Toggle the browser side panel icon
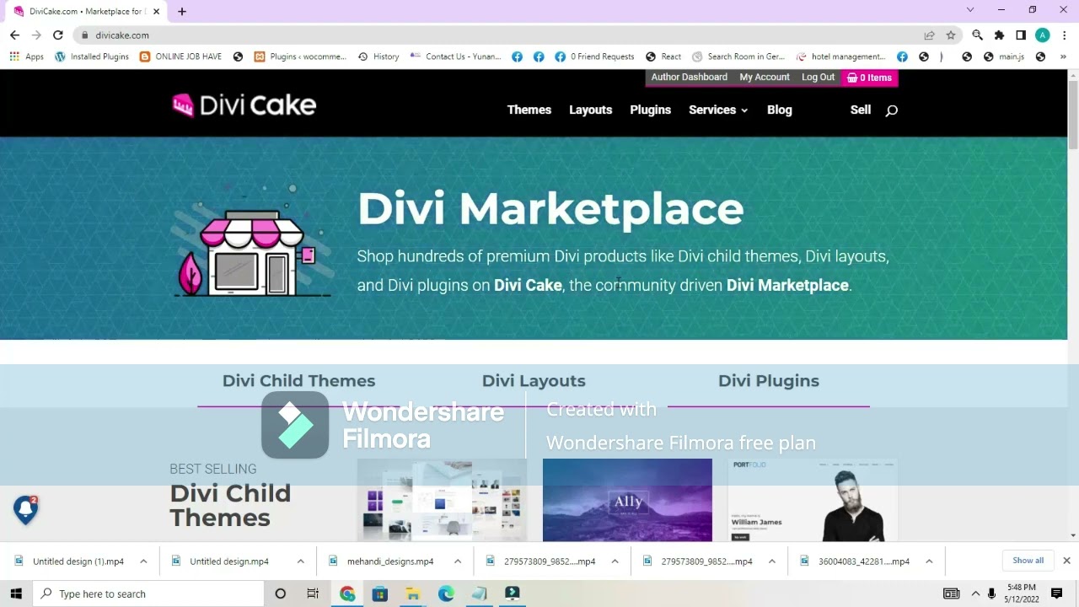1079x607 pixels. point(1021,35)
